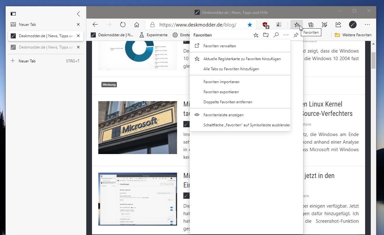The image size is (384, 235).
Task: Minimize the Edge window
Action: pyautogui.click(x=340, y=11)
